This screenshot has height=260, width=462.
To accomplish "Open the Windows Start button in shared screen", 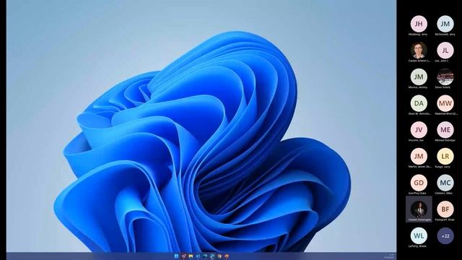I will click(176, 256).
